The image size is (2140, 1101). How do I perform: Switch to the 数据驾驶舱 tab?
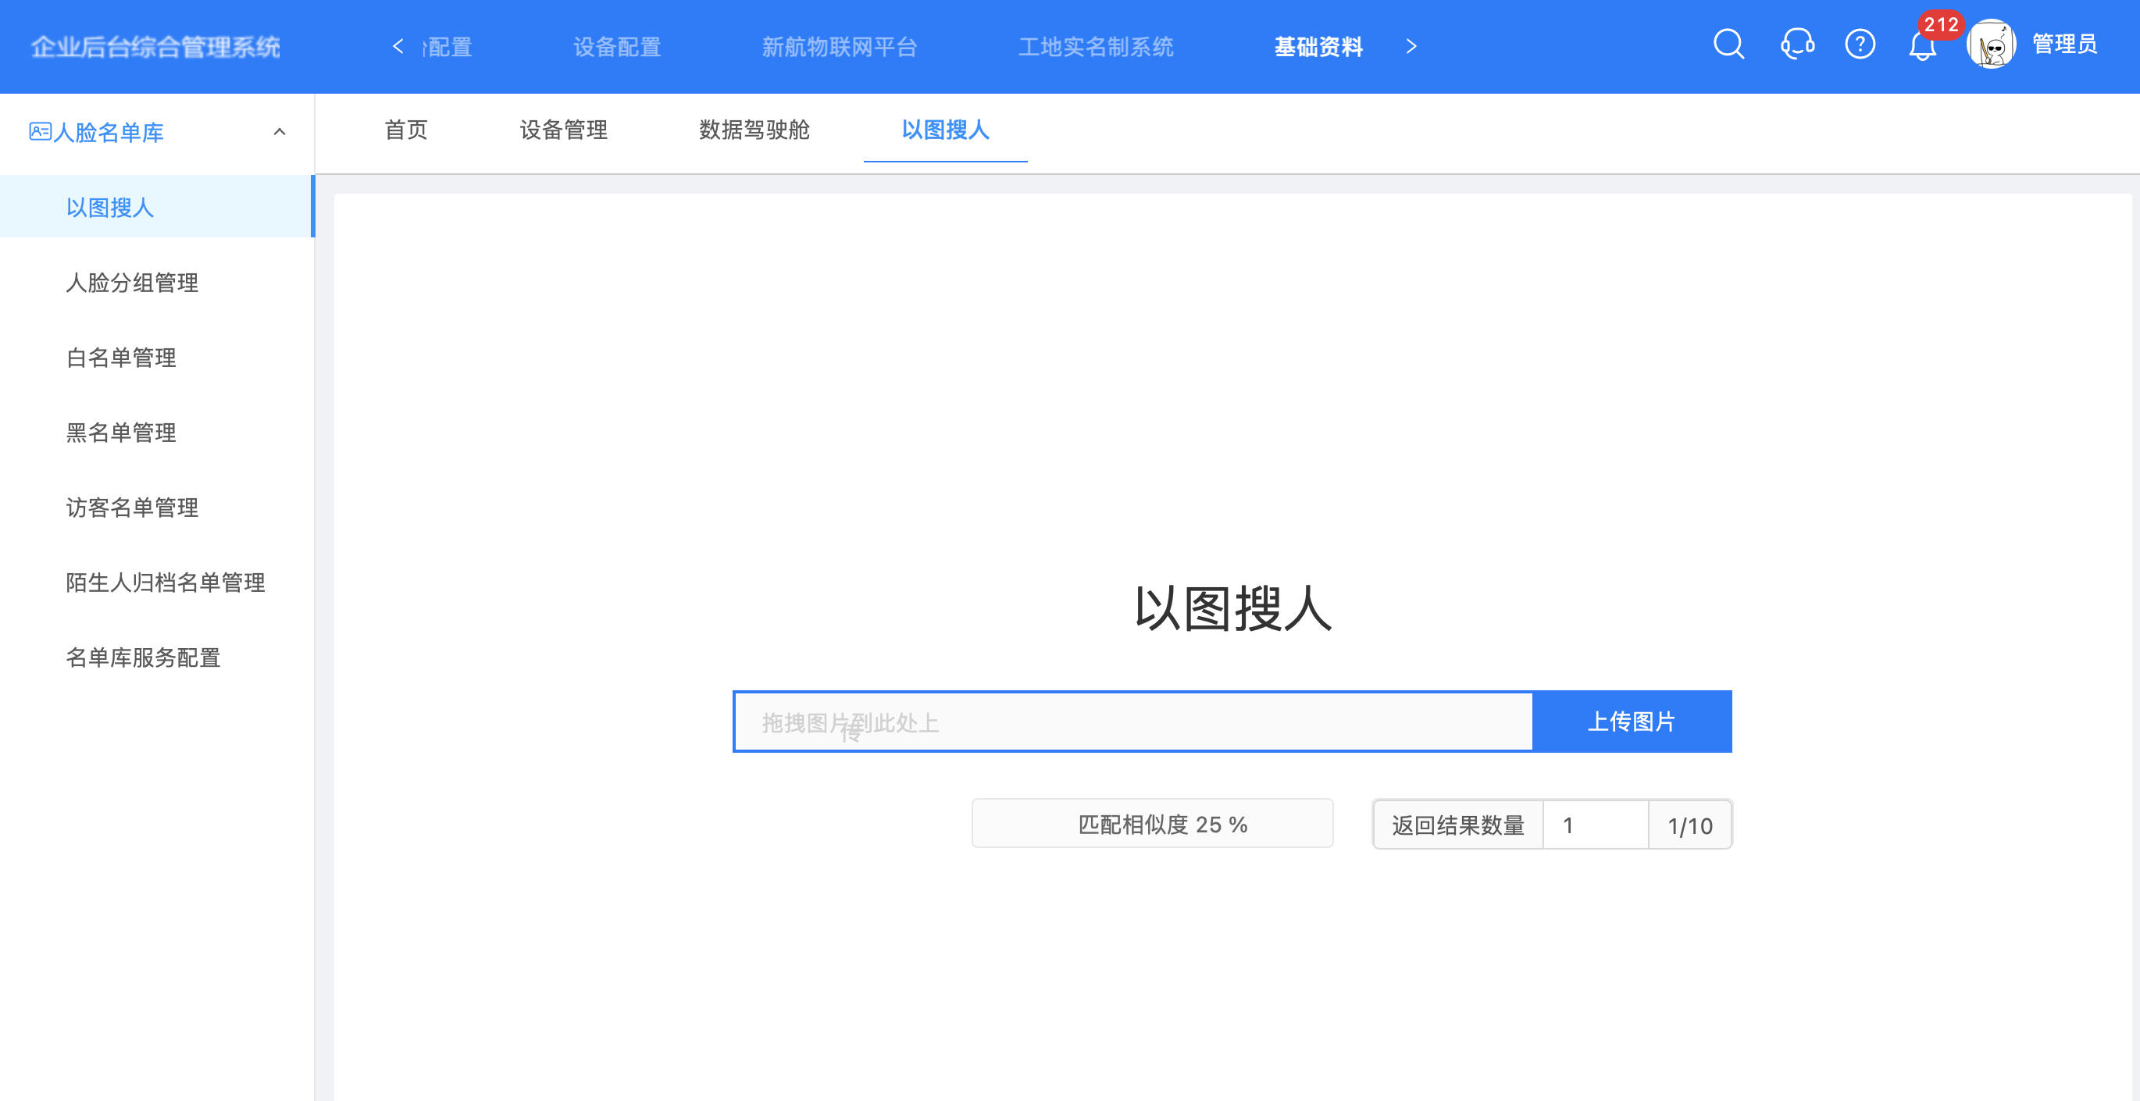click(x=754, y=130)
